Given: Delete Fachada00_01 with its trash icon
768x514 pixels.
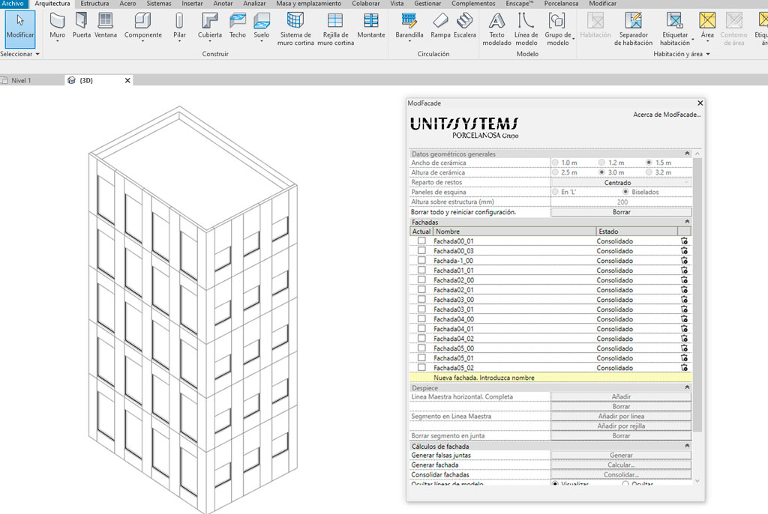Looking at the screenshot, I should point(684,241).
